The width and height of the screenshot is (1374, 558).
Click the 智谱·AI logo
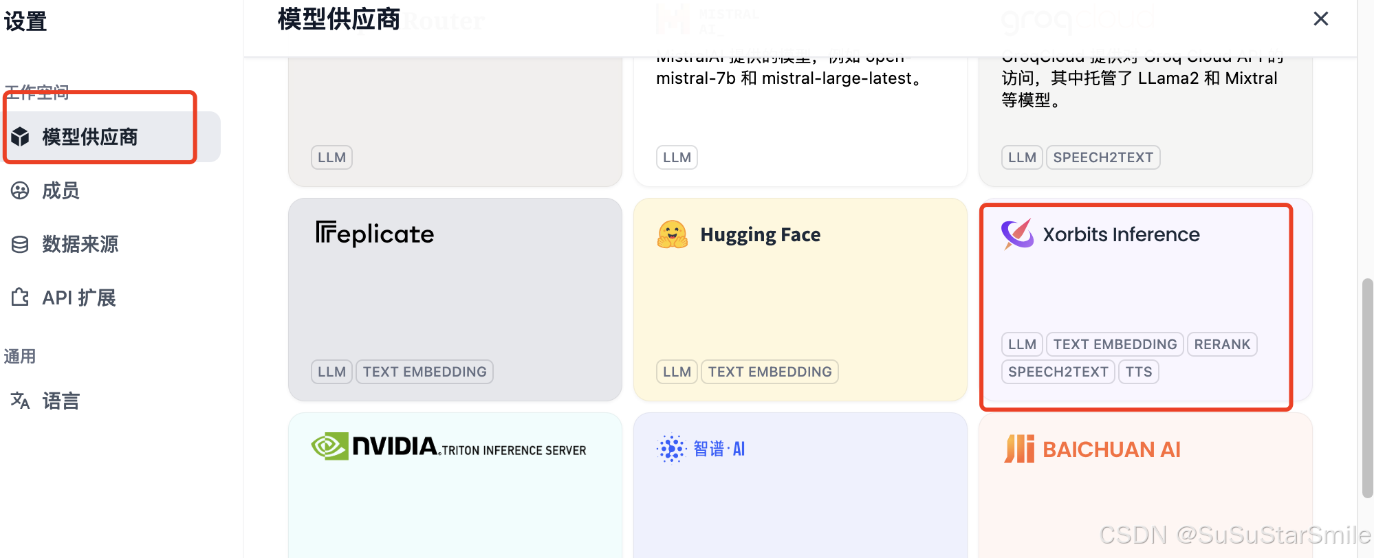coord(701,449)
